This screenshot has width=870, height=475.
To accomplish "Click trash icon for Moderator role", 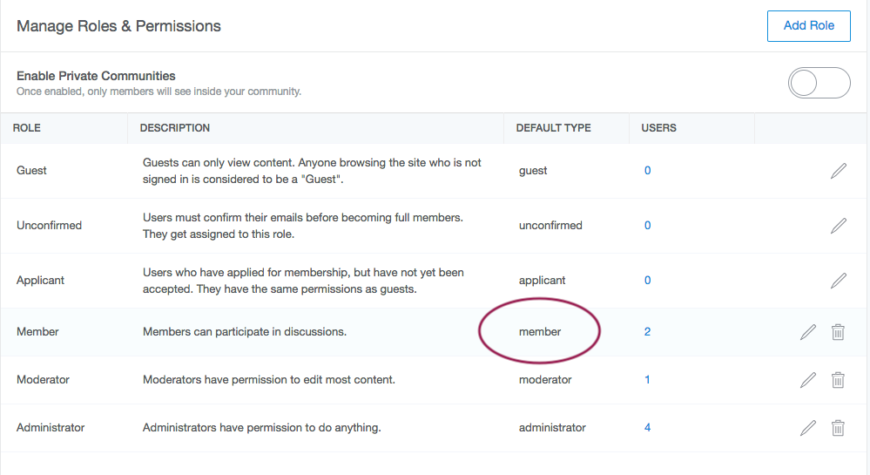I will pyautogui.click(x=838, y=380).
